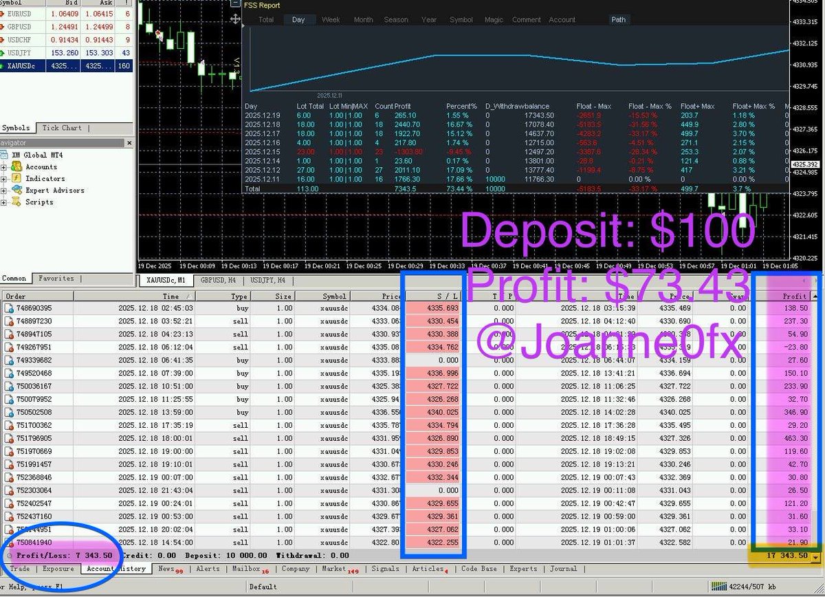Open the News terminal tab
825x597 pixels.
pyautogui.click(x=169, y=569)
